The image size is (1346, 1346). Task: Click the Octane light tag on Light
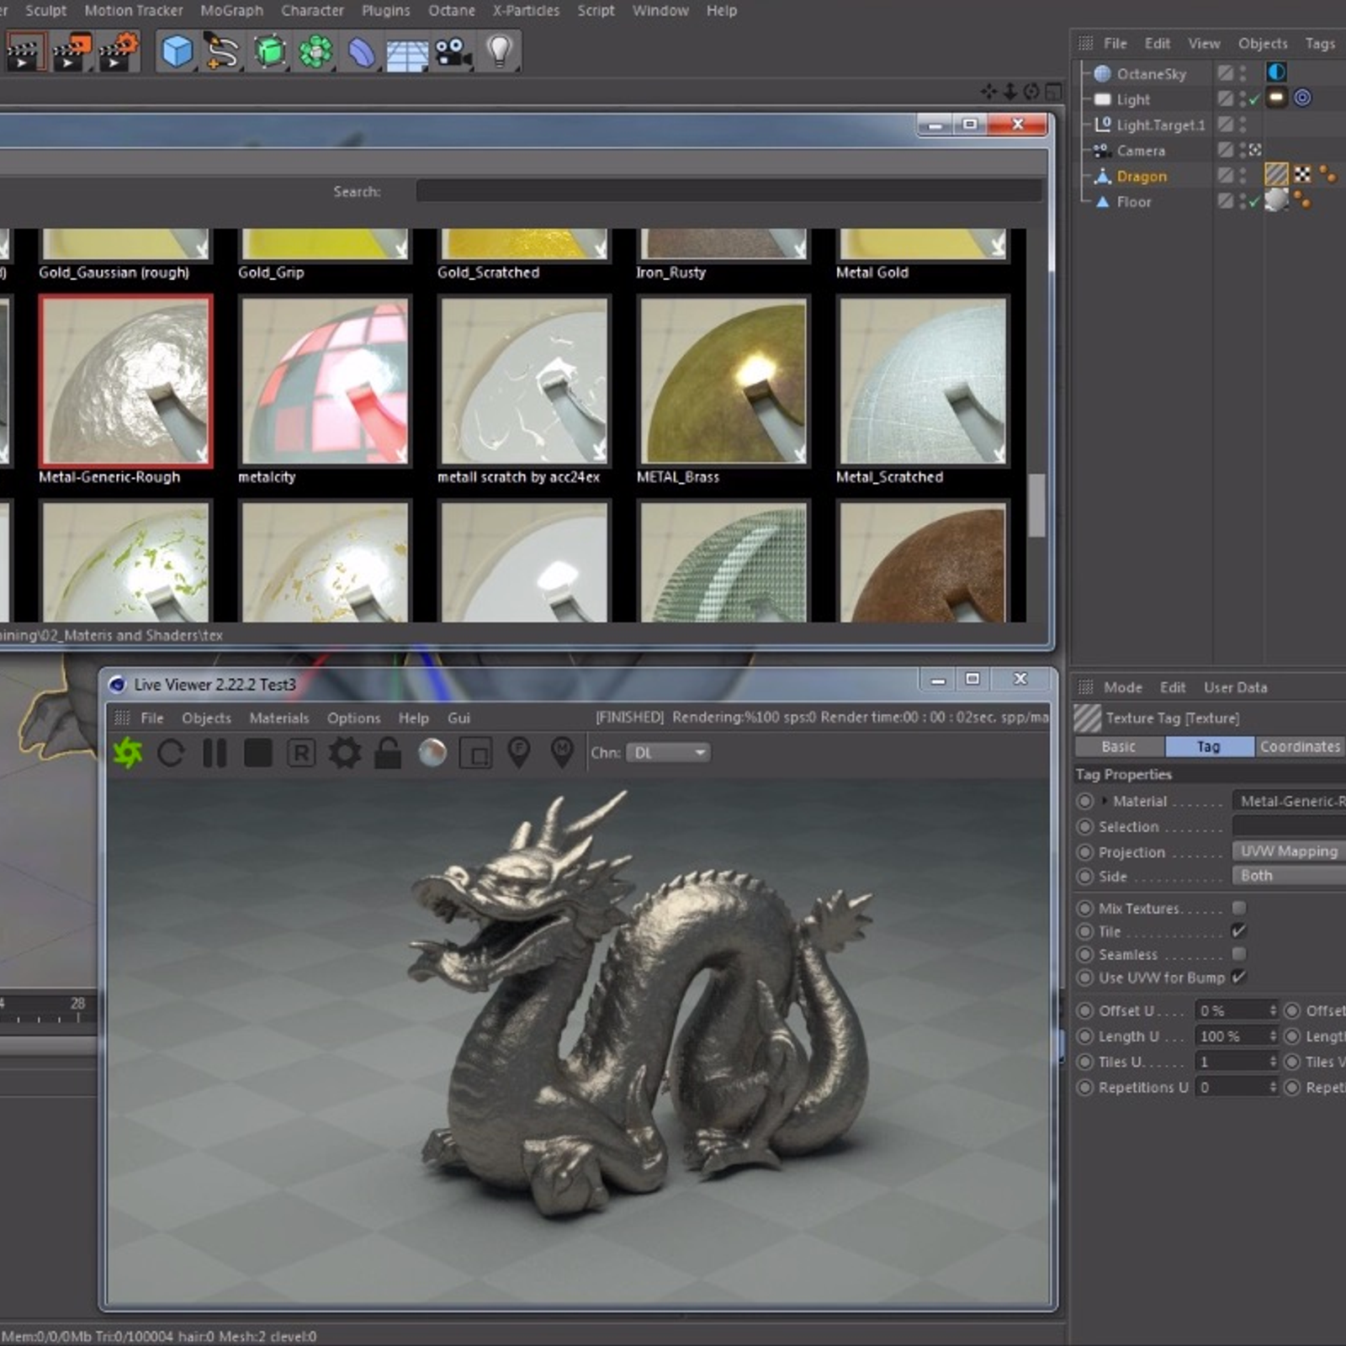pyautogui.click(x=1276, y=98)
